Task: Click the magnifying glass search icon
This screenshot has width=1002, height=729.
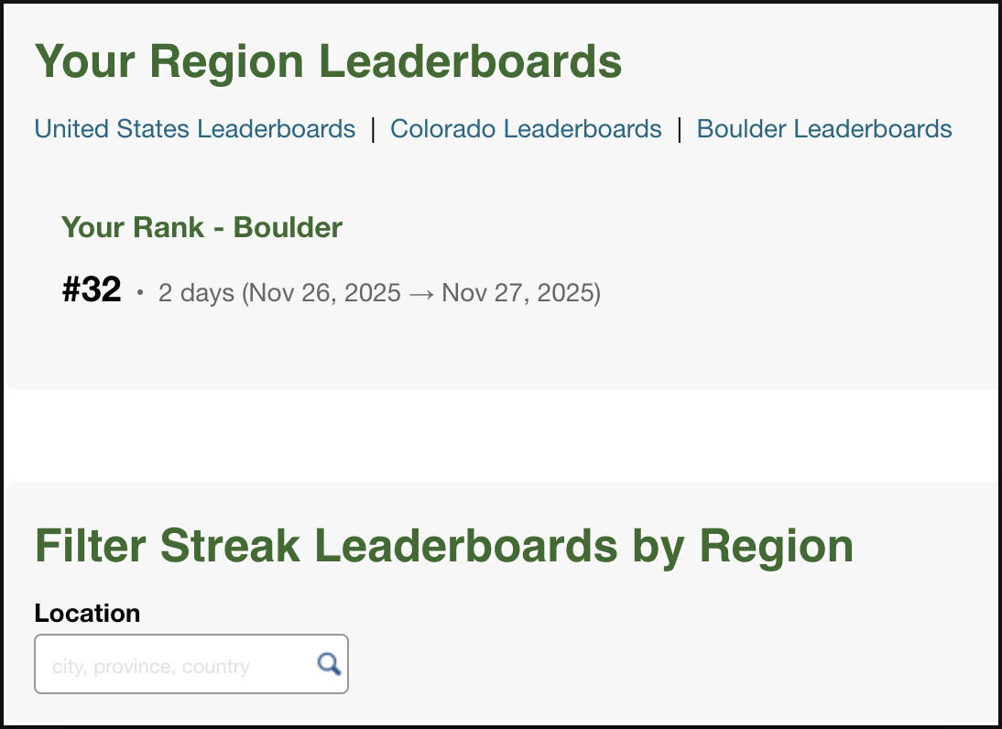Action: click(x=329, y=664)
